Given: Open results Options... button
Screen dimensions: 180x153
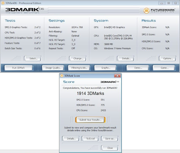Looking at the screenshot, I should pyautogui.click(x=167, y=58).
